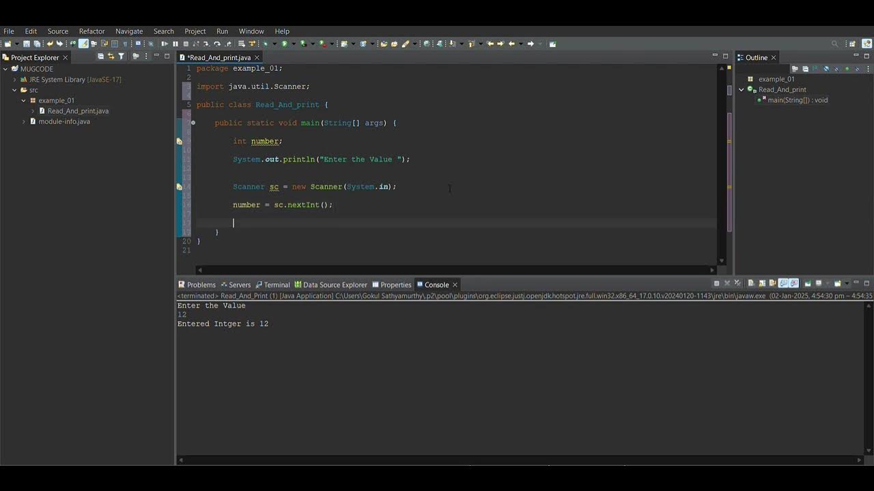Click the Redo arrow toolbar icon

(x=59, y=44)
